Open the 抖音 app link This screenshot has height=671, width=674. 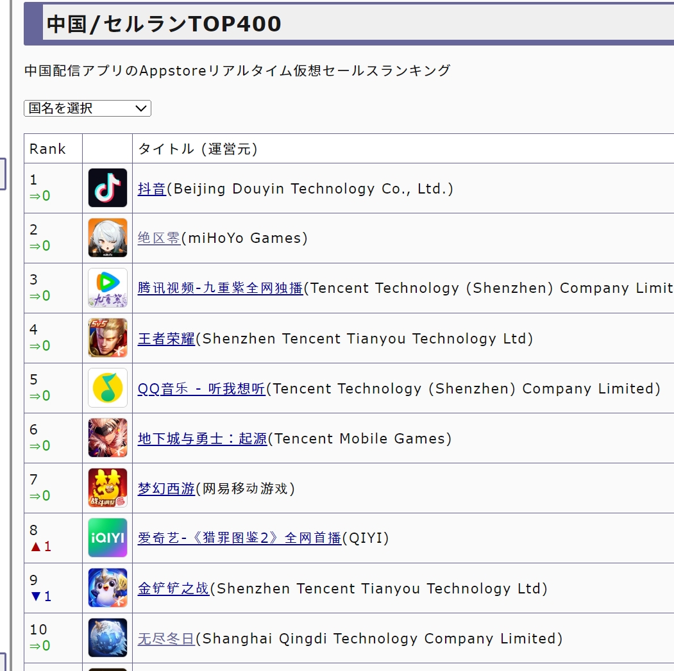tap(152, 188)
